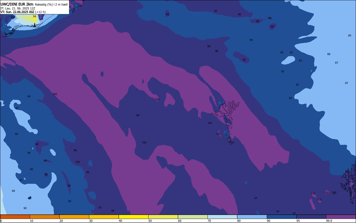Click the "50" legend tick label
This screenshot has width=356, height=223.
point(150,221)
